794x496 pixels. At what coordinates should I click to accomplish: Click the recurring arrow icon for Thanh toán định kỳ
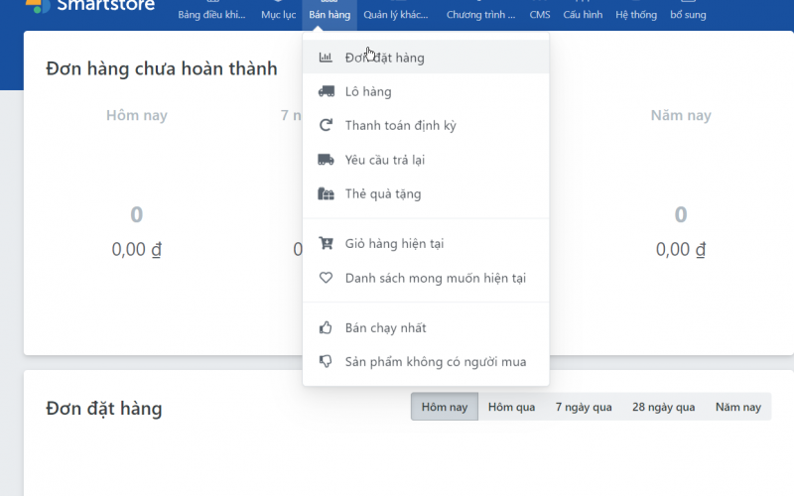coord(326,126)
